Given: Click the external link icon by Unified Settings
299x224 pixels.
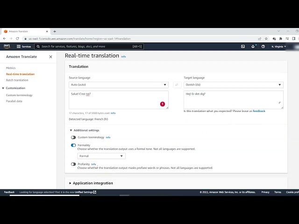Looking at the screenshot, I should (95, 192).
